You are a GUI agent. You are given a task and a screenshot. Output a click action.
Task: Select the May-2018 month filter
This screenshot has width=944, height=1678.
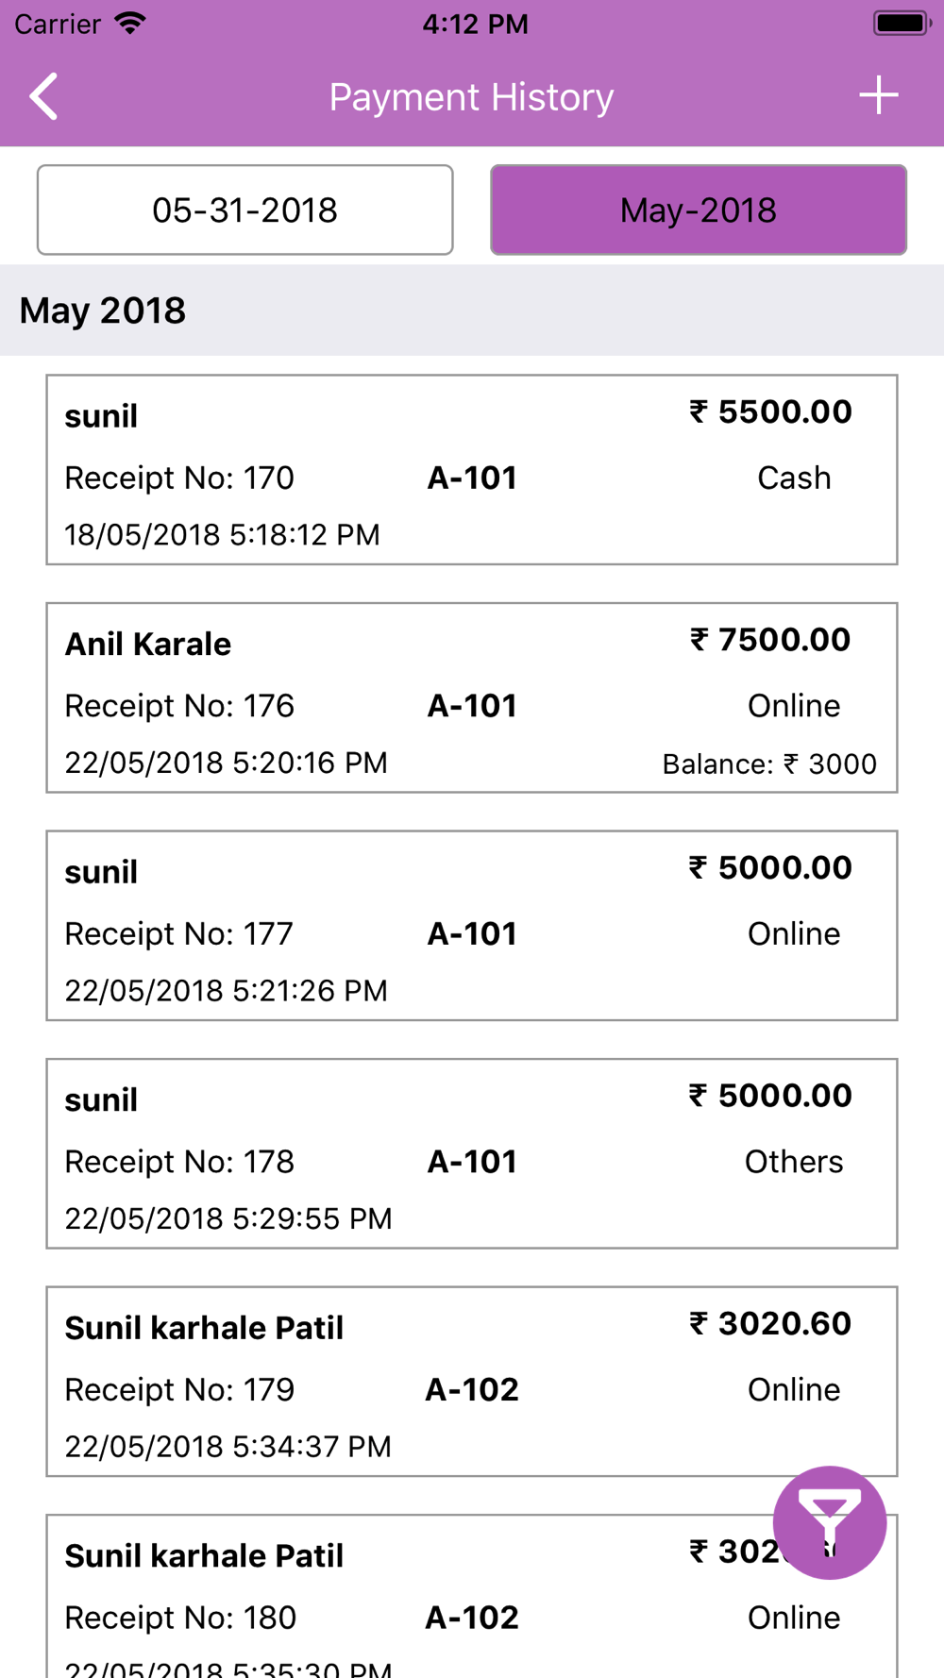coord(699,210)
